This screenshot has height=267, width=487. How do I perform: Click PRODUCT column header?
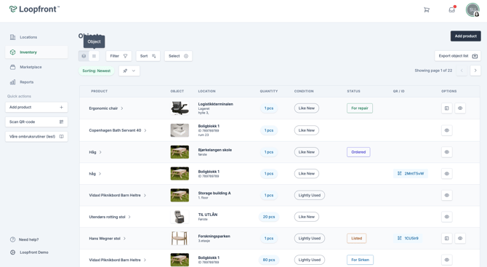pyautogui.click(x=99, y=92)
